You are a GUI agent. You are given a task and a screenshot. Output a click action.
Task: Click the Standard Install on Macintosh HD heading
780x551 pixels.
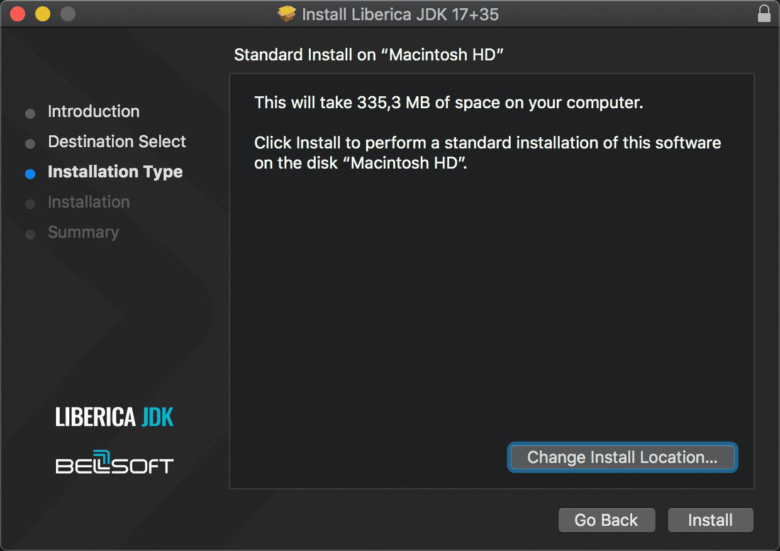(x=367, y=55)
